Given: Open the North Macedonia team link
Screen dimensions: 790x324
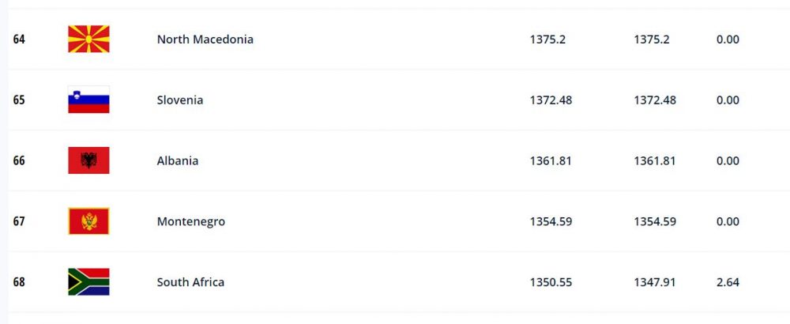Looking at the screenshot, I should [205, 40].
